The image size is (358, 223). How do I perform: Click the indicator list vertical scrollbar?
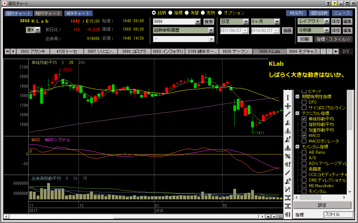tap(350, 157)
